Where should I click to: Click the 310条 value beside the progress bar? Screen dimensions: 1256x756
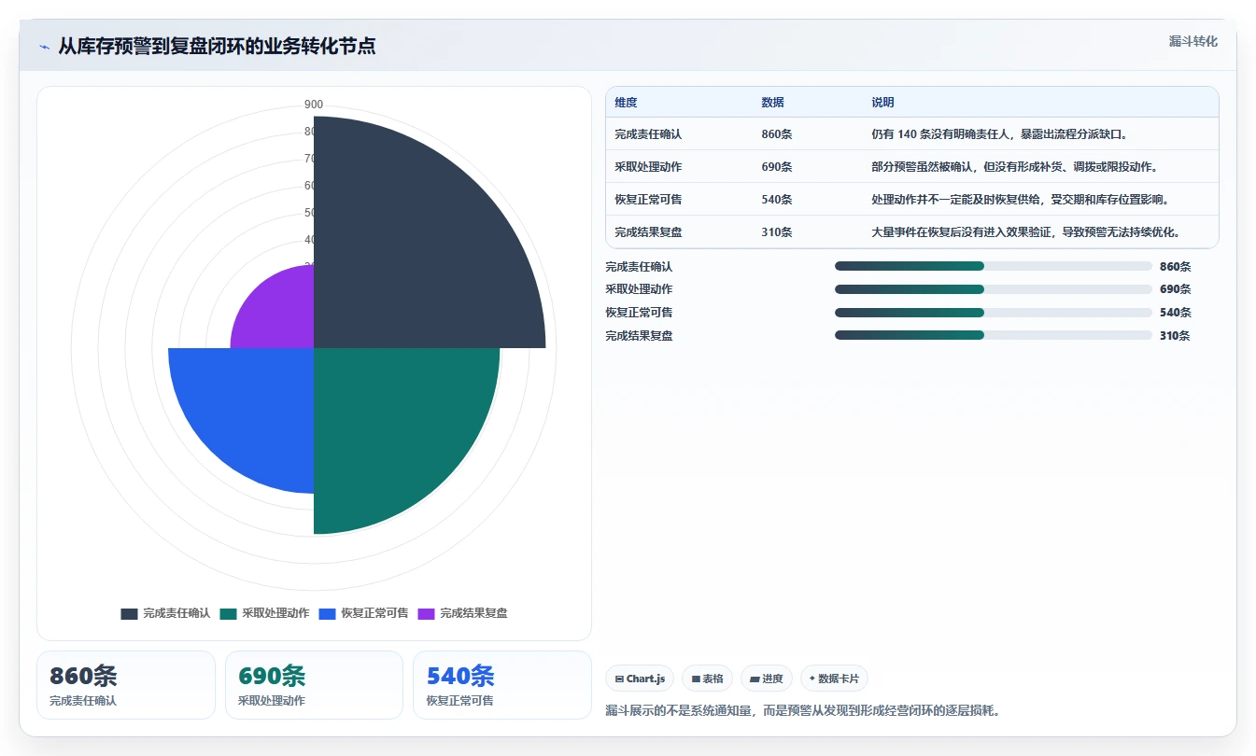click(1175, 336)
